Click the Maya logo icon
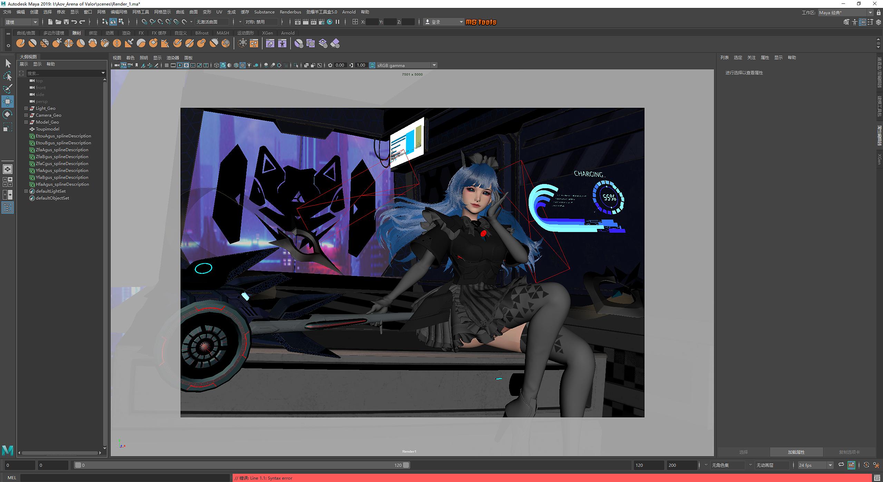The width and height of the screenshot is (883, 482). point(8,450)
